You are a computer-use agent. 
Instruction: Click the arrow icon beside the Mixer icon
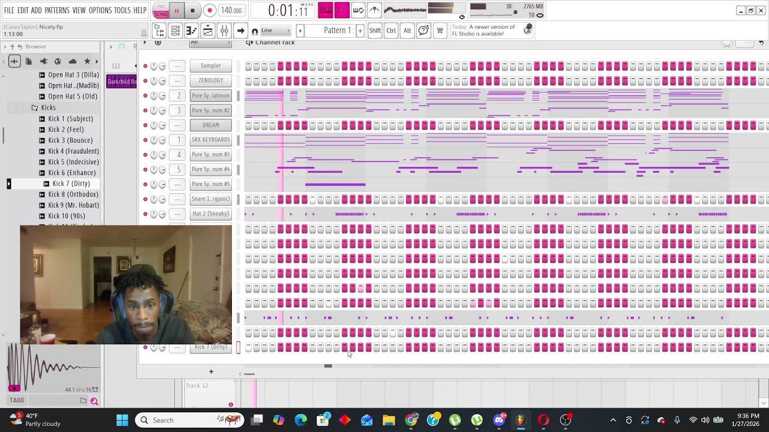(240, 31)
